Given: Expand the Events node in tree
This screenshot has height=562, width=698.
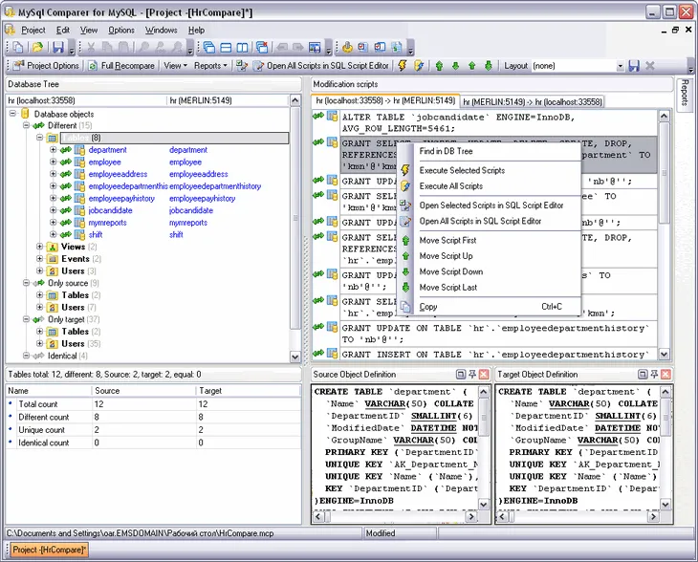Looking at the screenshot, I should pos(39,259).
